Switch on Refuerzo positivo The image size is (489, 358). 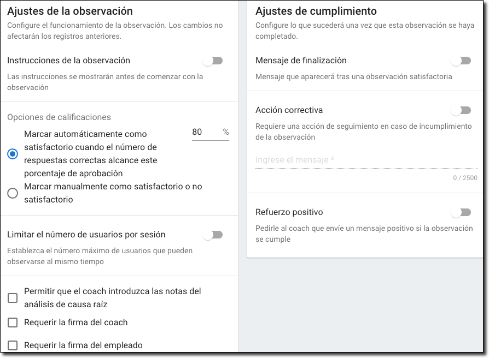(x=461, y=212)
